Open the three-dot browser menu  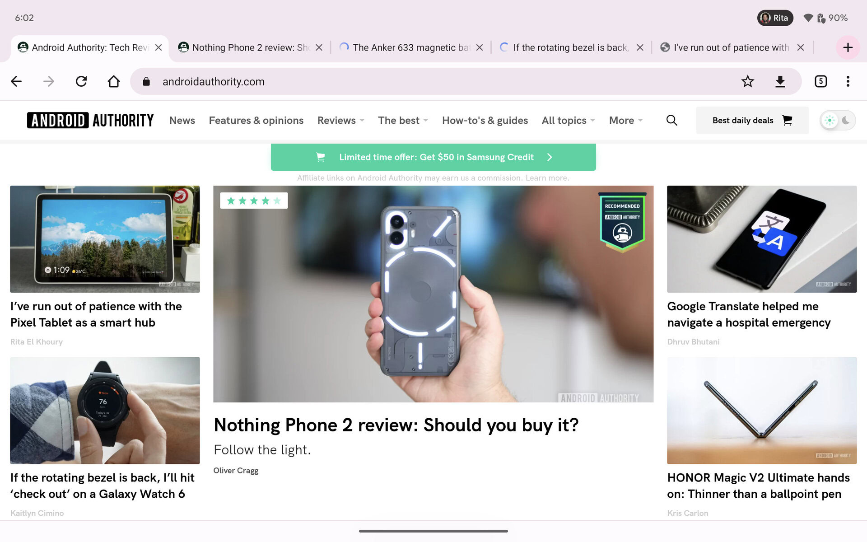pos(848,81)
